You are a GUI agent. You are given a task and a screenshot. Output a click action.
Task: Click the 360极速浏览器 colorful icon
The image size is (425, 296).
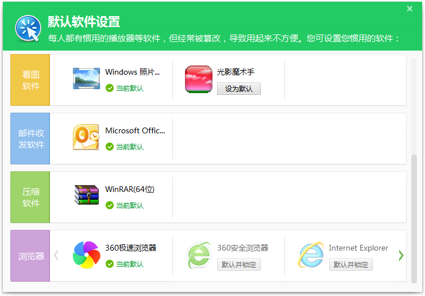(x=87, y=255)
